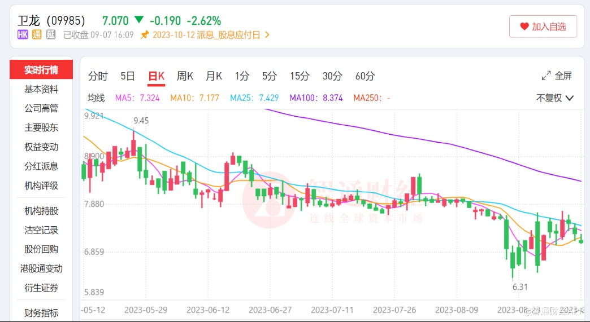The height and width of the screenshot is (322, 590).
Task: Select the 日K daily candlestick tab
Action: point(156,76)
